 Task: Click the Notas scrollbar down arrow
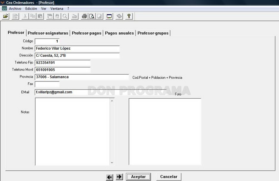click(112, 163)
